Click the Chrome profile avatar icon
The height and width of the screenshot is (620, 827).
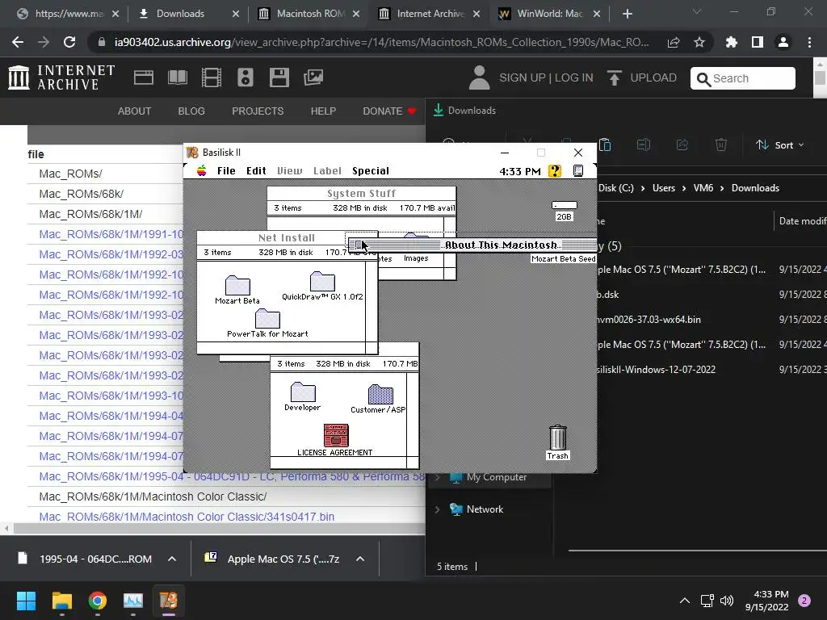[783, 42]
